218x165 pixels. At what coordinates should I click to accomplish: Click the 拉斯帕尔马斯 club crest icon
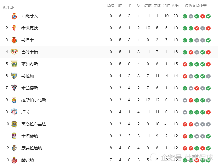tap(14, 100)
